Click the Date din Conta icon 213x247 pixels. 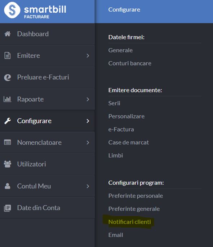tap(7, 208)
